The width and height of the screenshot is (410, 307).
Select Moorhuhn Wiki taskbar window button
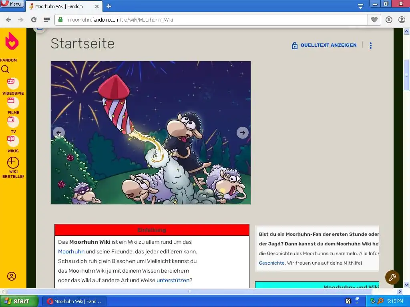point(74,301)
